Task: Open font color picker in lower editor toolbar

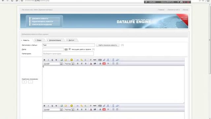Action: click(91, 109)
